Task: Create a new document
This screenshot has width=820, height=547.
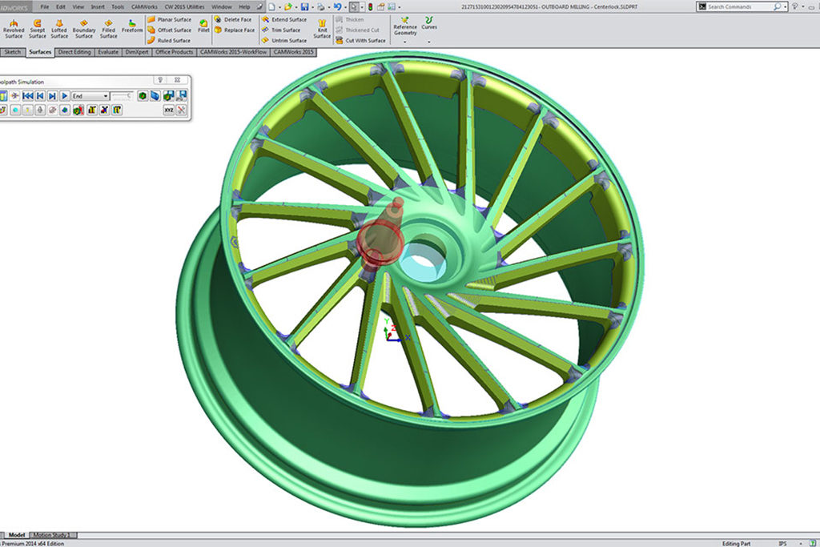Action: (272, 6)
